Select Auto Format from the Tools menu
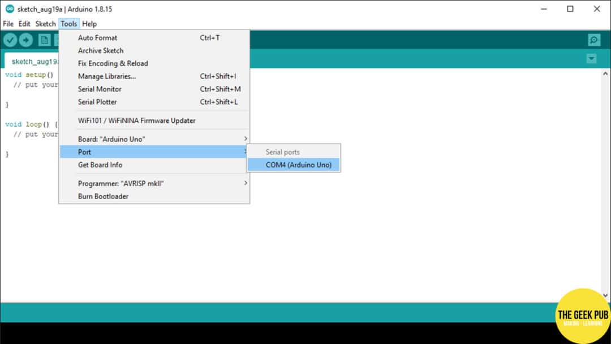Screen dimensions: 611x344 coord(97,38)
